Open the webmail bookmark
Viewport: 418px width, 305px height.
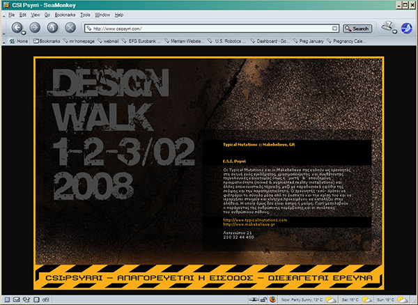(x=108, y=41)
